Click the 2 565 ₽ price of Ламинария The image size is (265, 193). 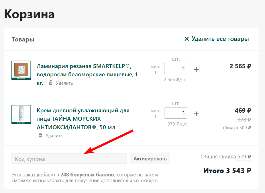[x=240, y=66]
